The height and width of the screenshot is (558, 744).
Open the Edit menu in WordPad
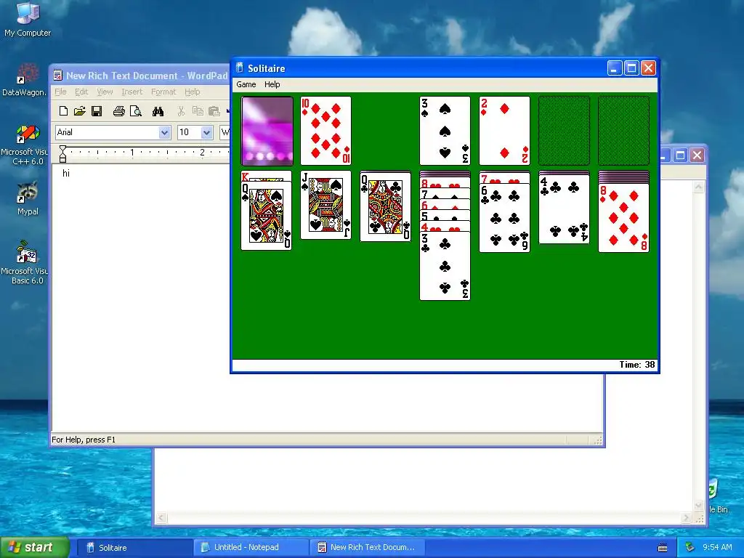tap(81, 92)
